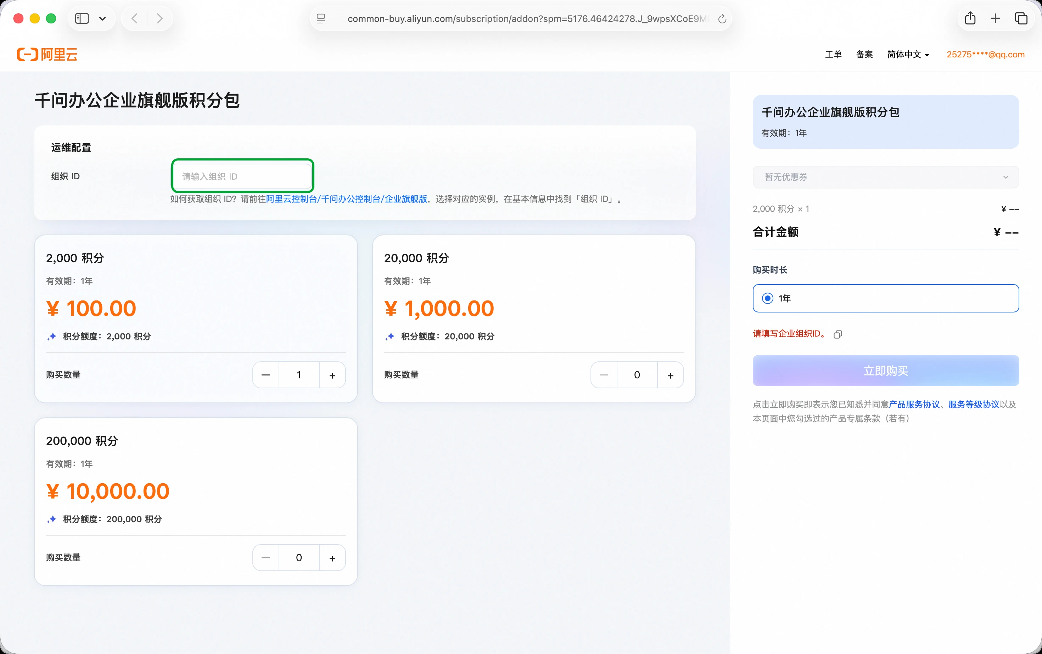Screen dimensions: 1042x654
Task: Click the 千问办公企业旗舰版积分包 summary card title
Action: coord(830,112)
